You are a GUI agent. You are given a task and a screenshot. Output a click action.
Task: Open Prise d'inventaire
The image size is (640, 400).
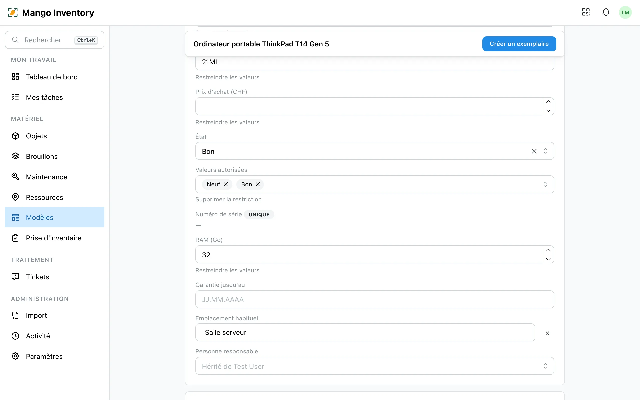pos(55,238)
